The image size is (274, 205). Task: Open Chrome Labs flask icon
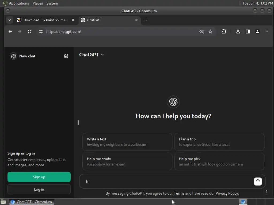(238, 31)
